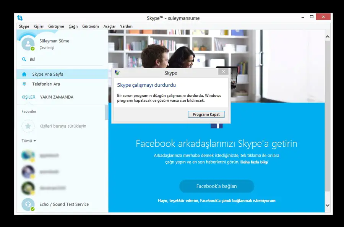Open the Yardım menu
Screen dimensions: 344x227
(x=126, y=26)
